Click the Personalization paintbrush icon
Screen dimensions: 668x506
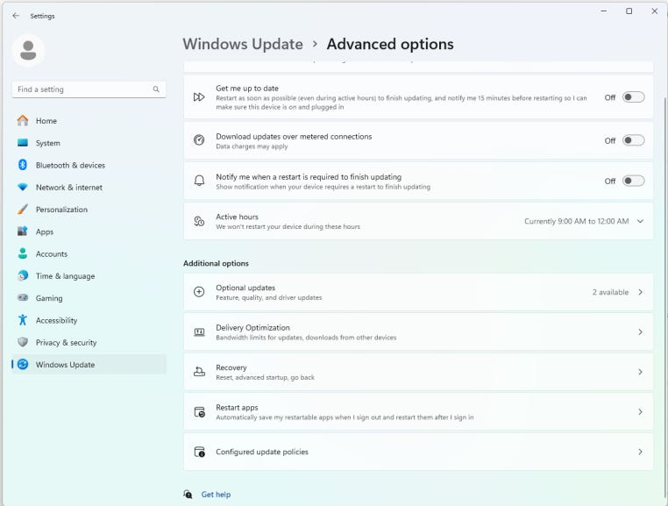23,210
